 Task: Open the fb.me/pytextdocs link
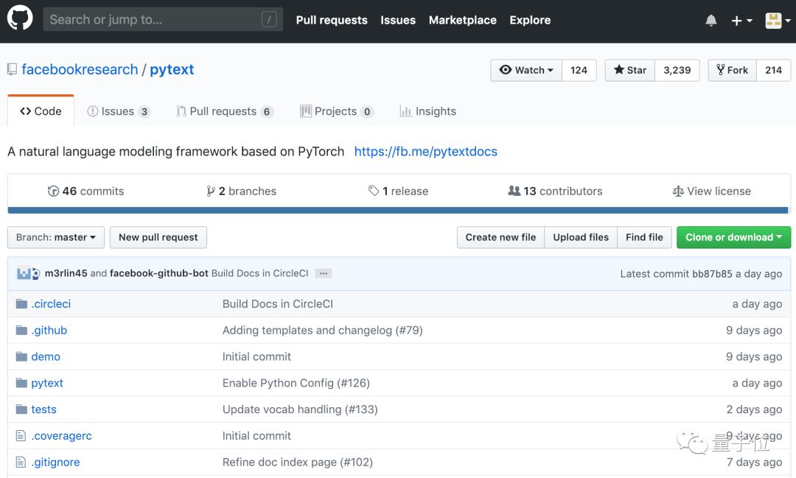coord(425,152)
